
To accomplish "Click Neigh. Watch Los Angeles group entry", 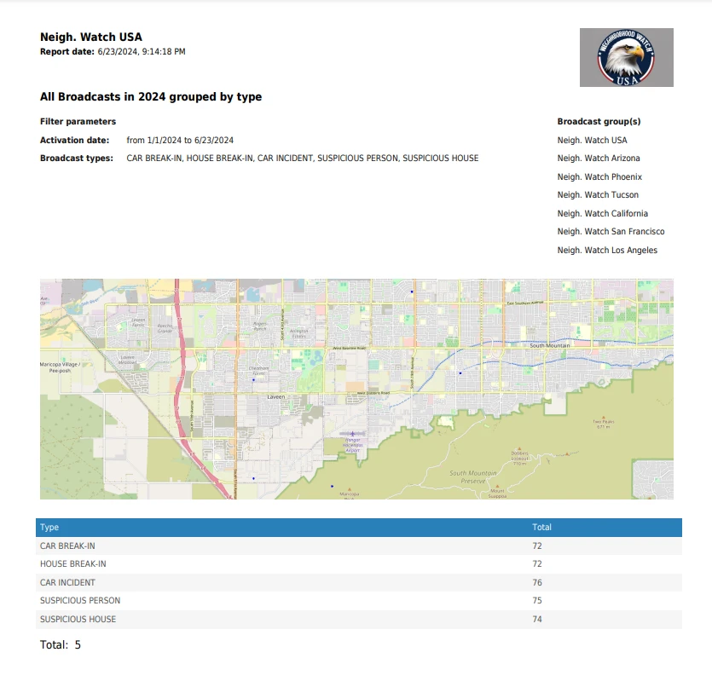I will tap(607, 251).
